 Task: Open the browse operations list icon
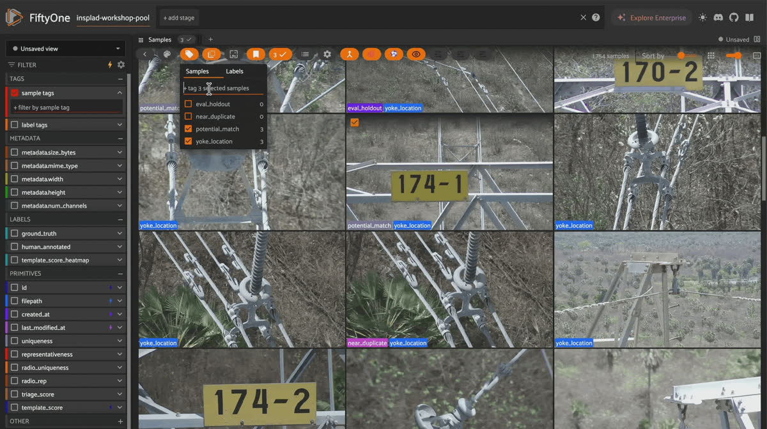306,54
